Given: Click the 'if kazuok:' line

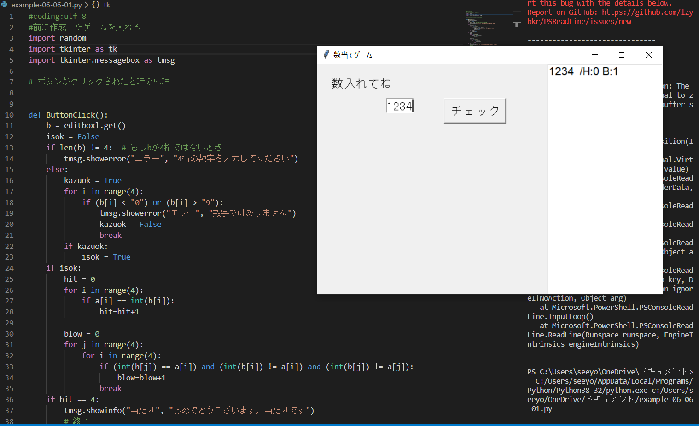Looking at the screenshot, I should (x=86, y=246).
